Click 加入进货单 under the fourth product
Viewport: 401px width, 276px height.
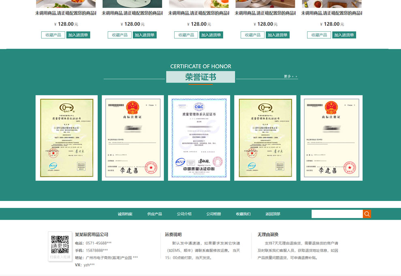point(278,35)
